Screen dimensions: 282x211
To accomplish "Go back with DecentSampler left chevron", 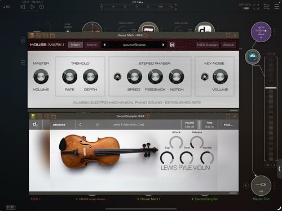I will coord(80,124).
